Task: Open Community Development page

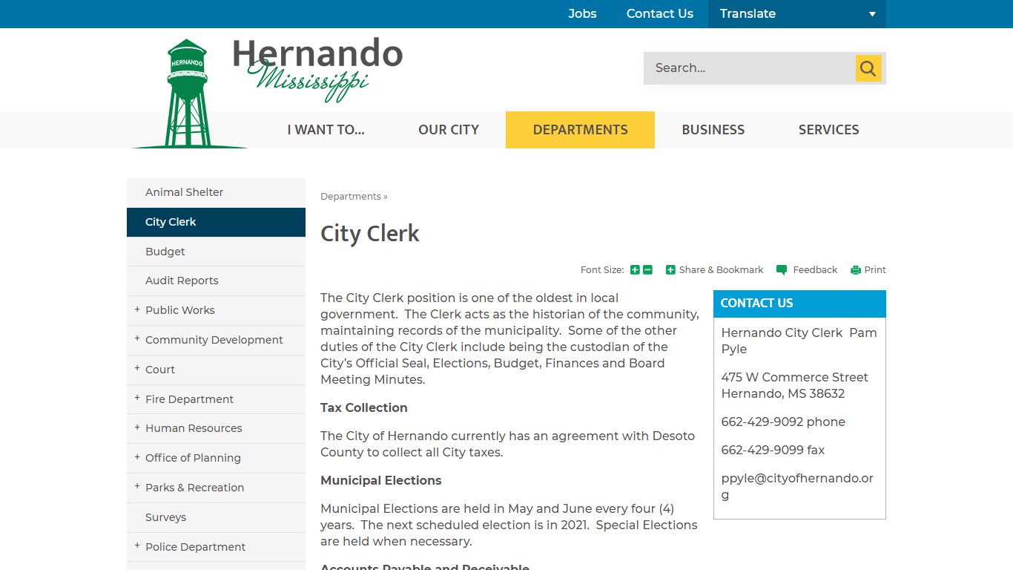Action: pyautogui.click(x=214, y=340)
